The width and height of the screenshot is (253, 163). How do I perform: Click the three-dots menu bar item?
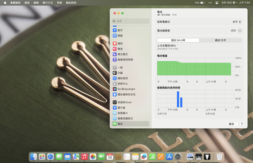[210, 3]
